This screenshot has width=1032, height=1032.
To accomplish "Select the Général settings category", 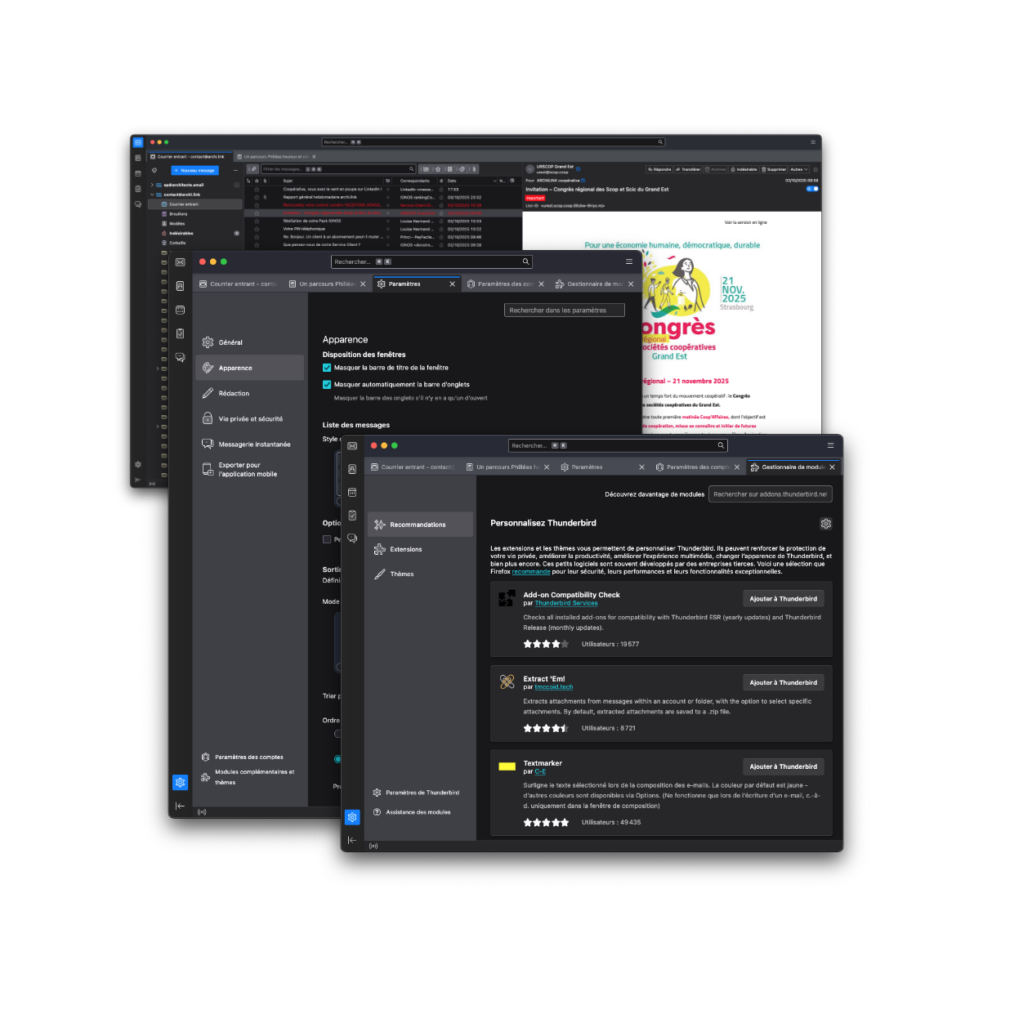I will click(230, 342).
